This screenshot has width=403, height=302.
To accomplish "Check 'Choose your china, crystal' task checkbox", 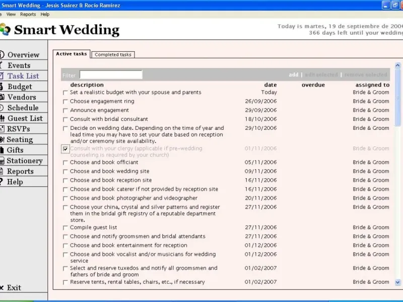I will 65,207.
